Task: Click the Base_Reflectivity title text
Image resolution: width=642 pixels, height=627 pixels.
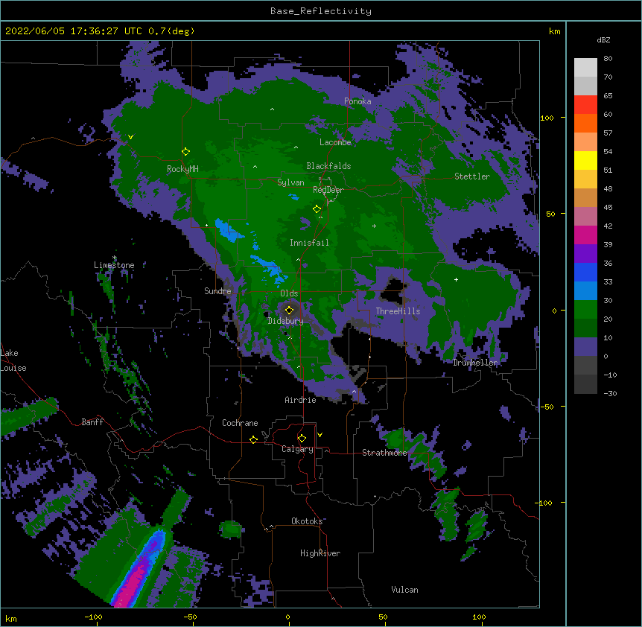Action: (321, 11)
